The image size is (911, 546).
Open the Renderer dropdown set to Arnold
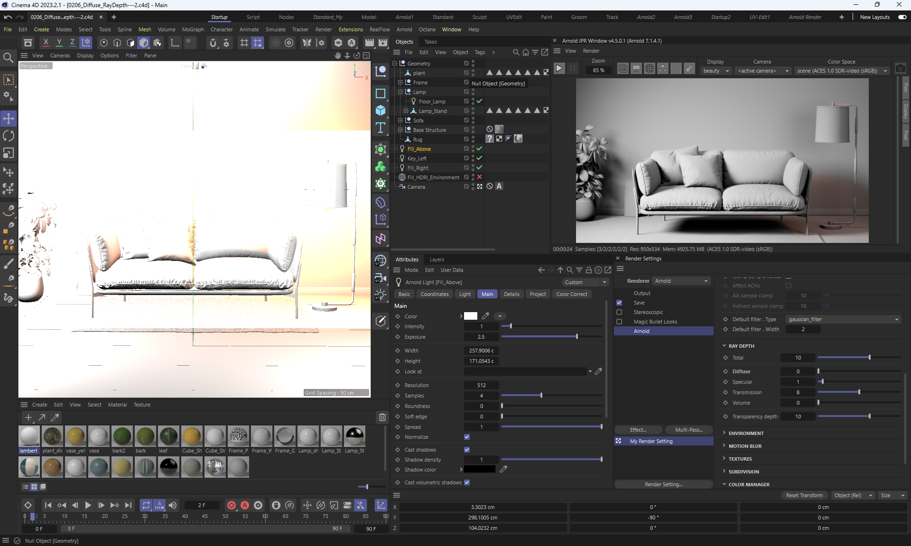(681, 281)
